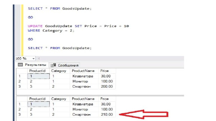Select ProductName column header in first grid
The image size is (216, 121).
[x=84, y=71]
